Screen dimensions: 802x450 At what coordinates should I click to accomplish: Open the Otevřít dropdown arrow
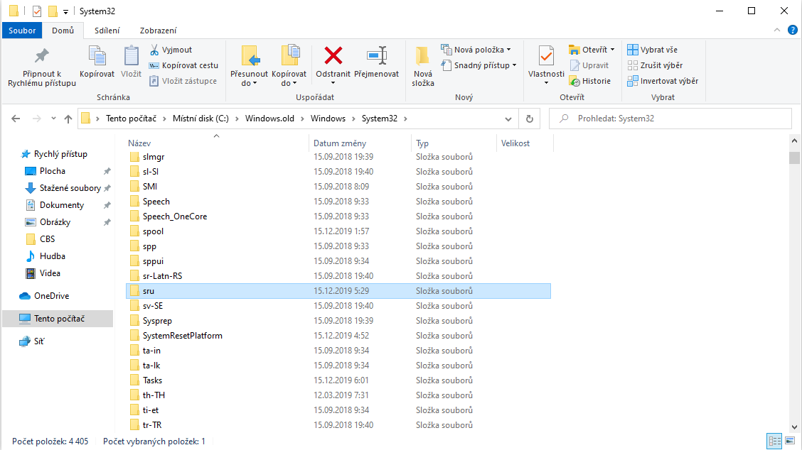pyautogui.click(x=613, y=50)
